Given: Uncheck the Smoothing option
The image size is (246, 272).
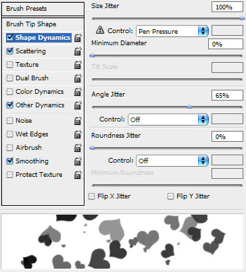Looking at the screenshot, I should [x=9, y=161].
